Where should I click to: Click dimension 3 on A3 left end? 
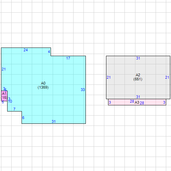click(110, 102)
